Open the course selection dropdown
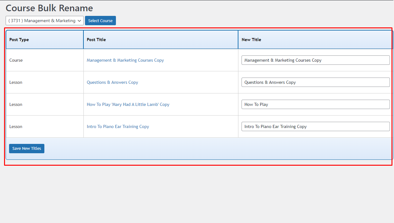This screenshot has height=223, width=394. pos(44,21)
